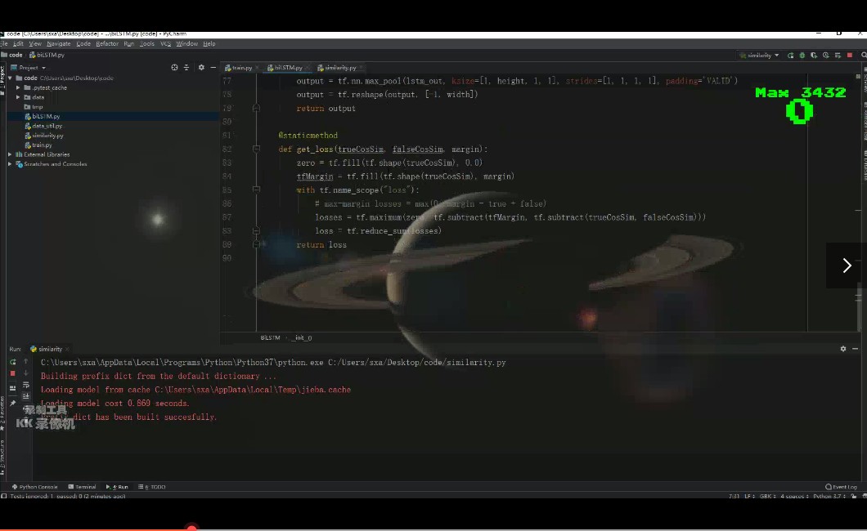Click Locate current file target icon
This screenshot has width=867, height=531.
click(x=174, y=67)
